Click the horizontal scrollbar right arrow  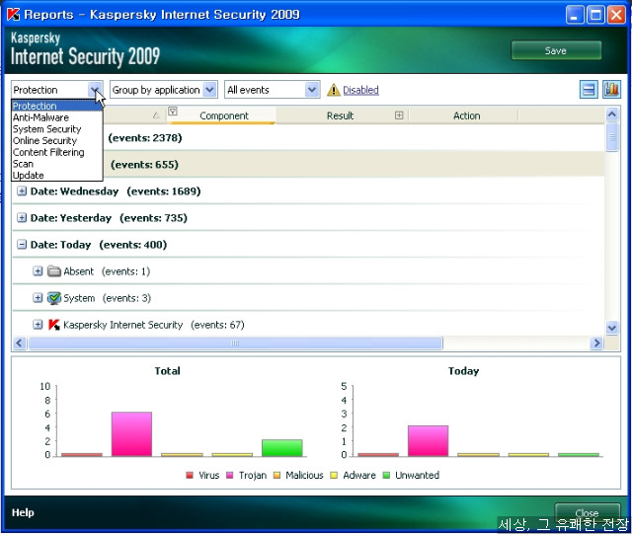point(596,343)
